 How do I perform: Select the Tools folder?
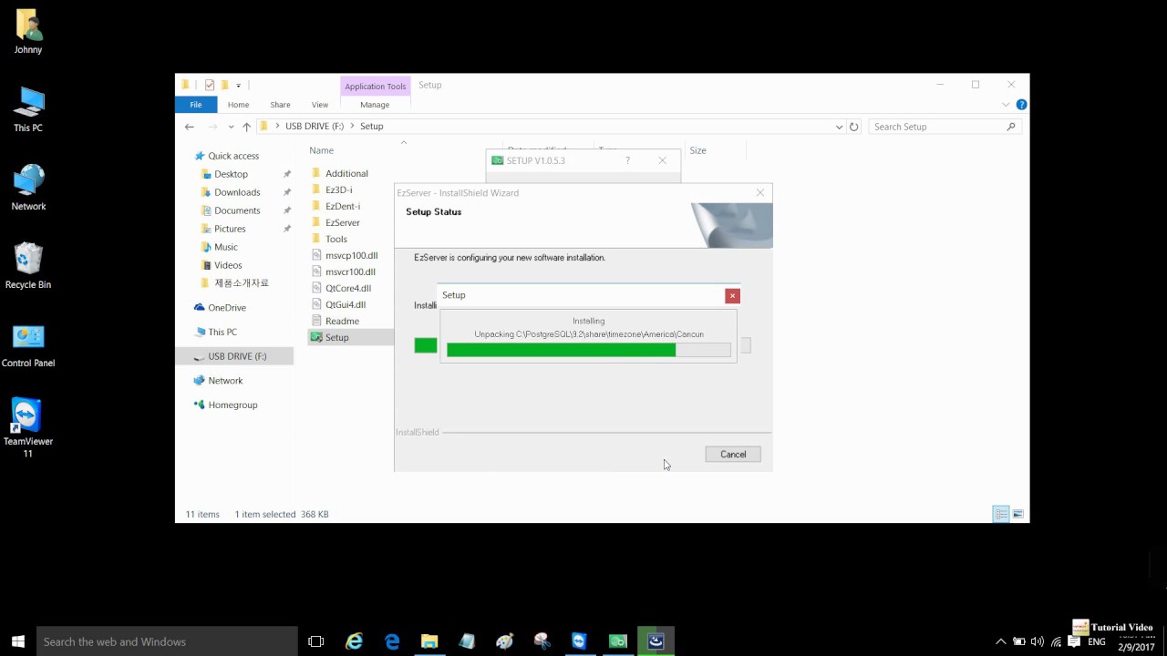click(x=329, y=239)
